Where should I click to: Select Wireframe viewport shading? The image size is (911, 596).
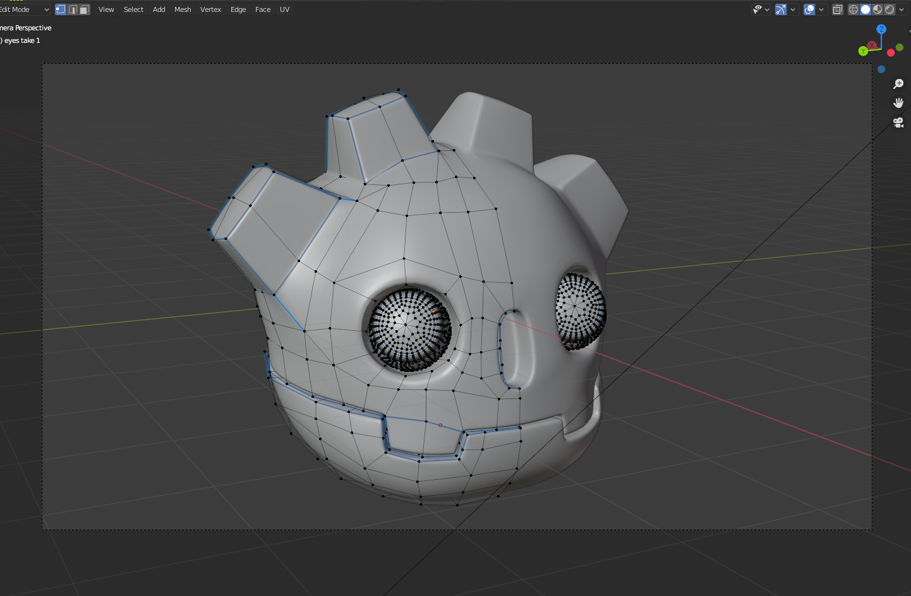tap(854, 9)
